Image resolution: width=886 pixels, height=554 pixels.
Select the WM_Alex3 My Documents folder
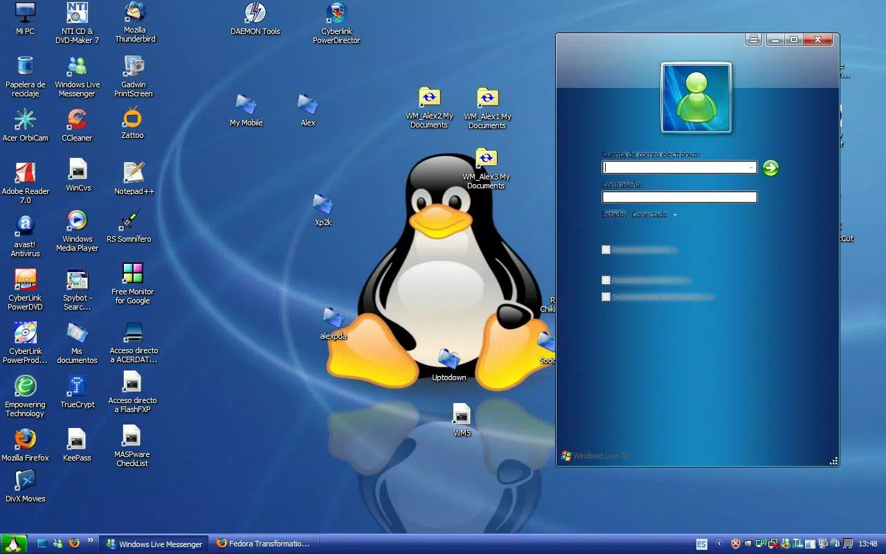(486, 169)
